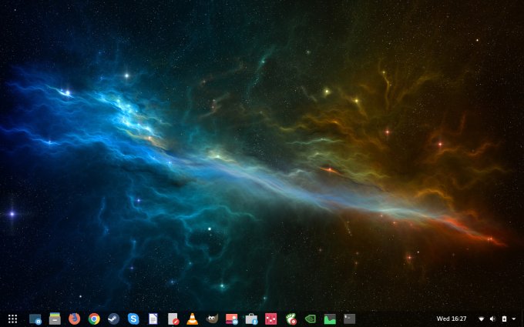The height and width of the screenshot is (327, 524).
Task: Launch the terminal from the taskbar
Action: [349, 319]
